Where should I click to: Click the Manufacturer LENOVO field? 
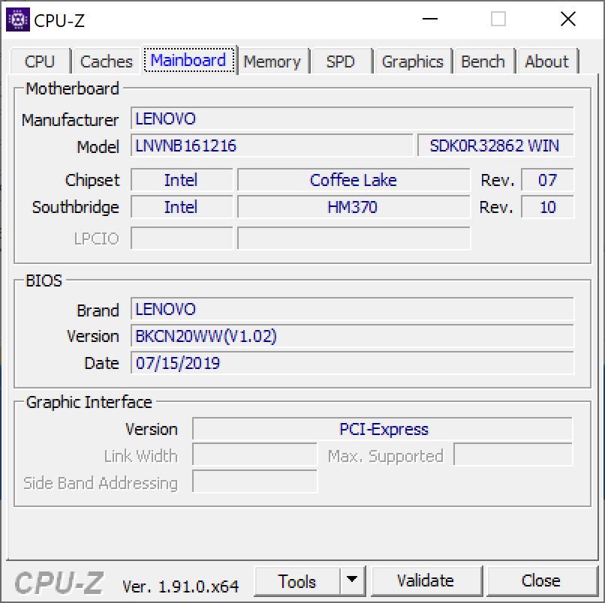click(352, 119)
